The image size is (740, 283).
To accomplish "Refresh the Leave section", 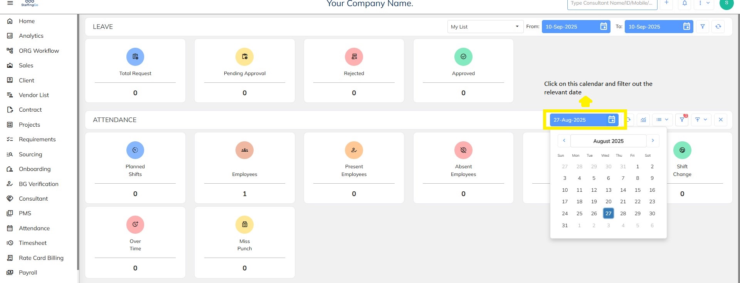I will 718,27.
